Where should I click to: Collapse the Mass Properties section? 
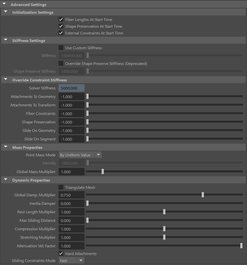click(6, 147)
